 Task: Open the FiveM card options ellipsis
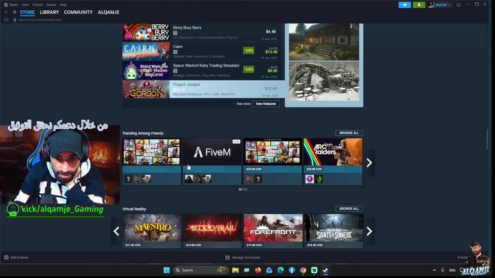[236, 142]
